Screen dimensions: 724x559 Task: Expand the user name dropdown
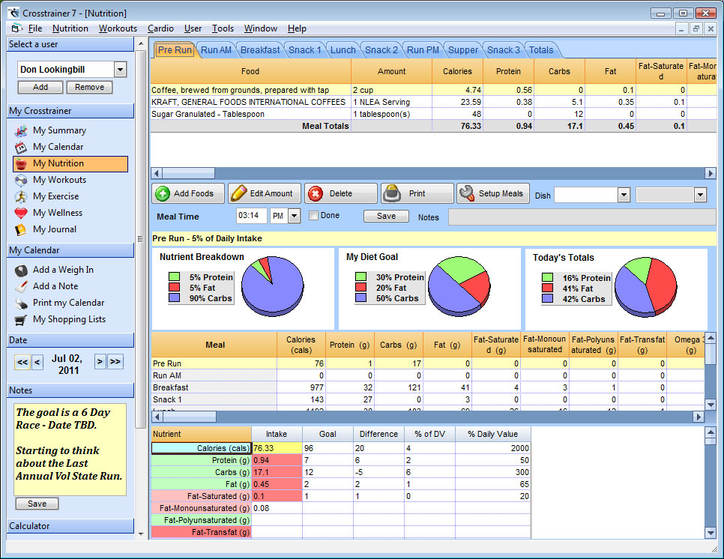pyautogui.click(x=120, y=70)
